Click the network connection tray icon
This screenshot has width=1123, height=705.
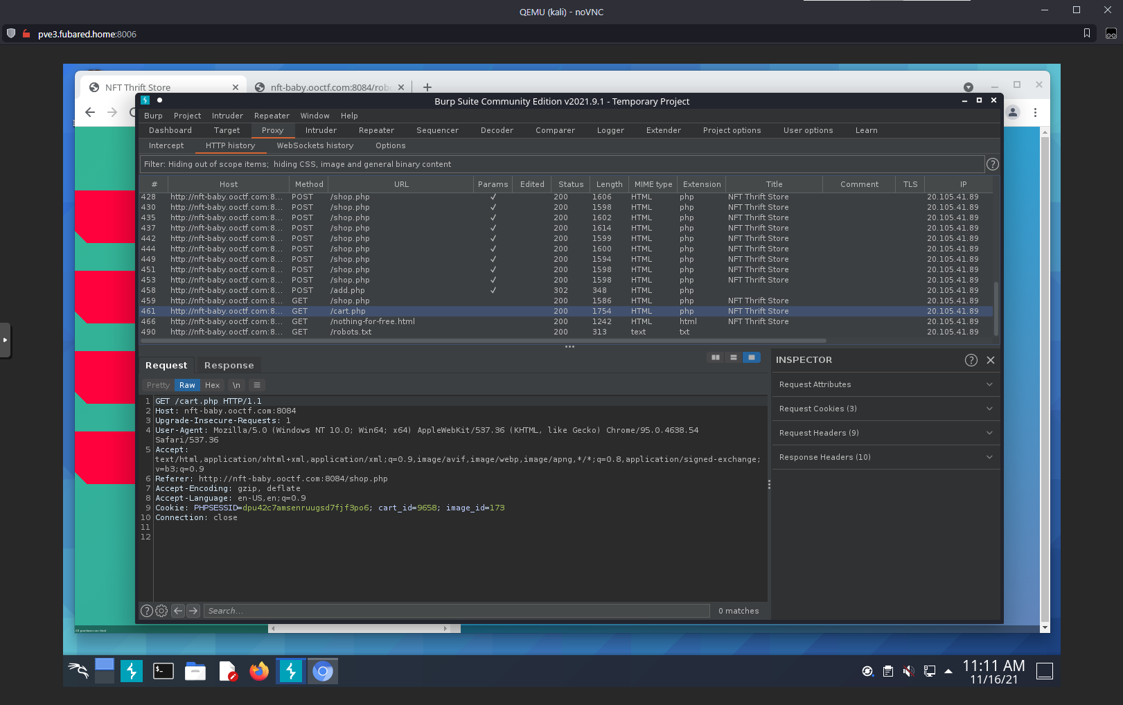(x=929, y=671)
